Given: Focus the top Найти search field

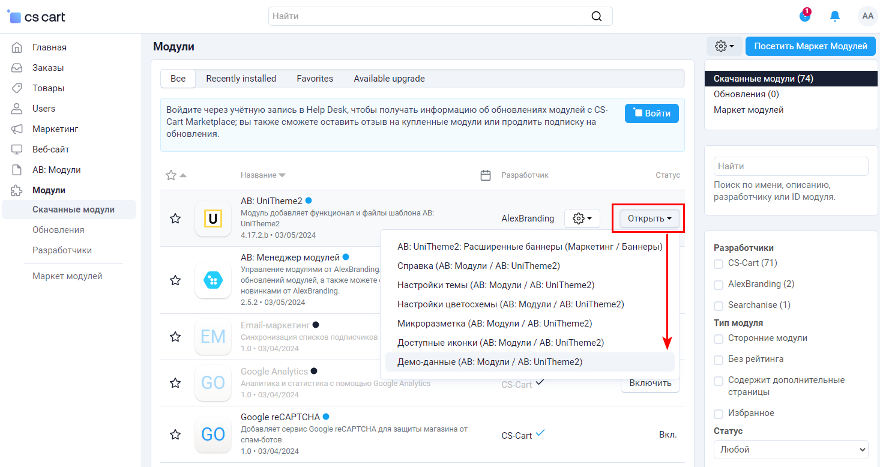Looking at the screenshot, I should (x=441, y=16).
